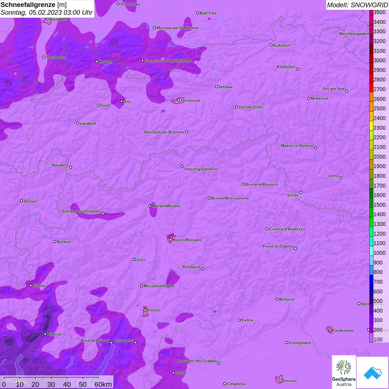Click the Riva del Garda label
This screenshot has width=389, height=389.
95,340
